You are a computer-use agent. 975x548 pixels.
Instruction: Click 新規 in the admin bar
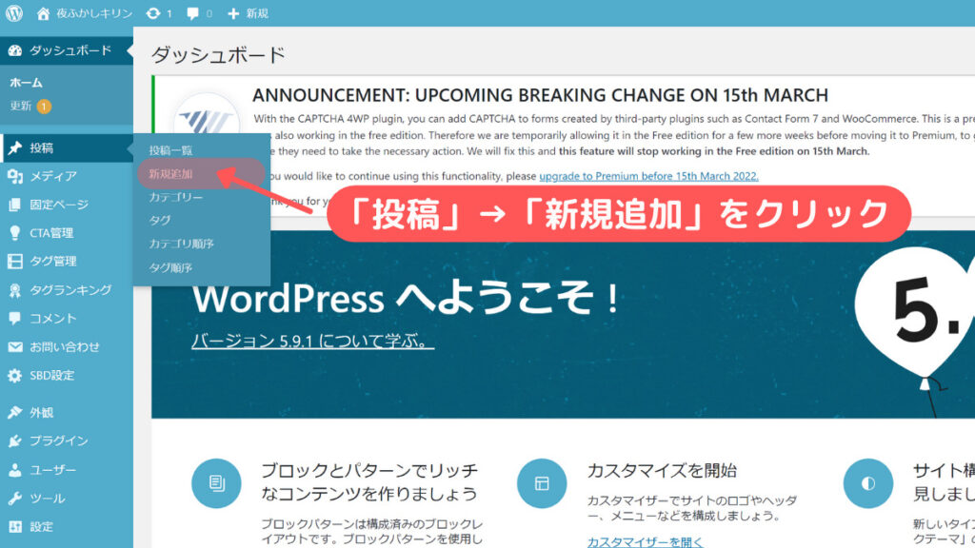(x=257, y=13)
